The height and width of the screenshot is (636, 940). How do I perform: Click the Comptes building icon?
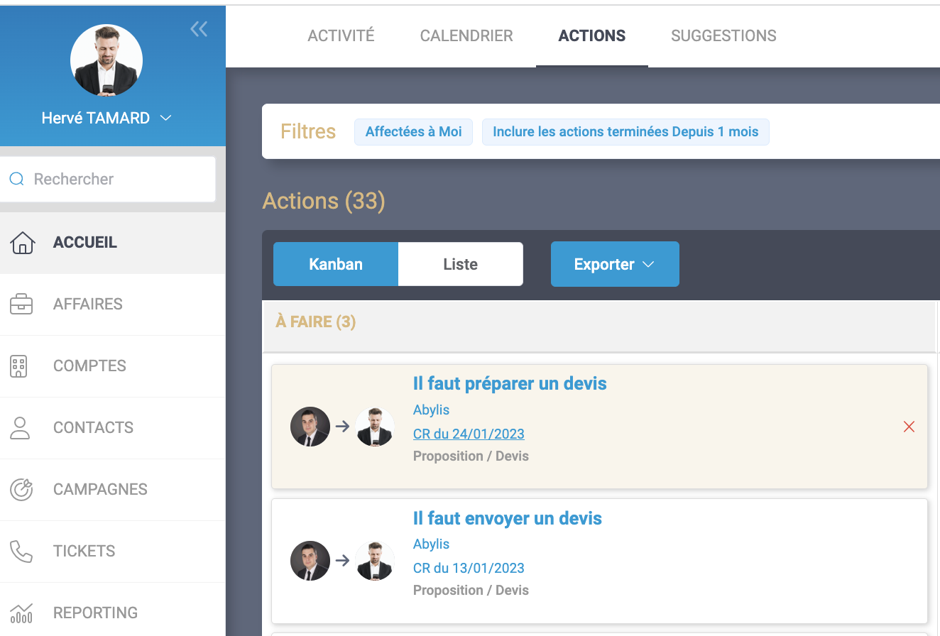(x=18, y=366)
